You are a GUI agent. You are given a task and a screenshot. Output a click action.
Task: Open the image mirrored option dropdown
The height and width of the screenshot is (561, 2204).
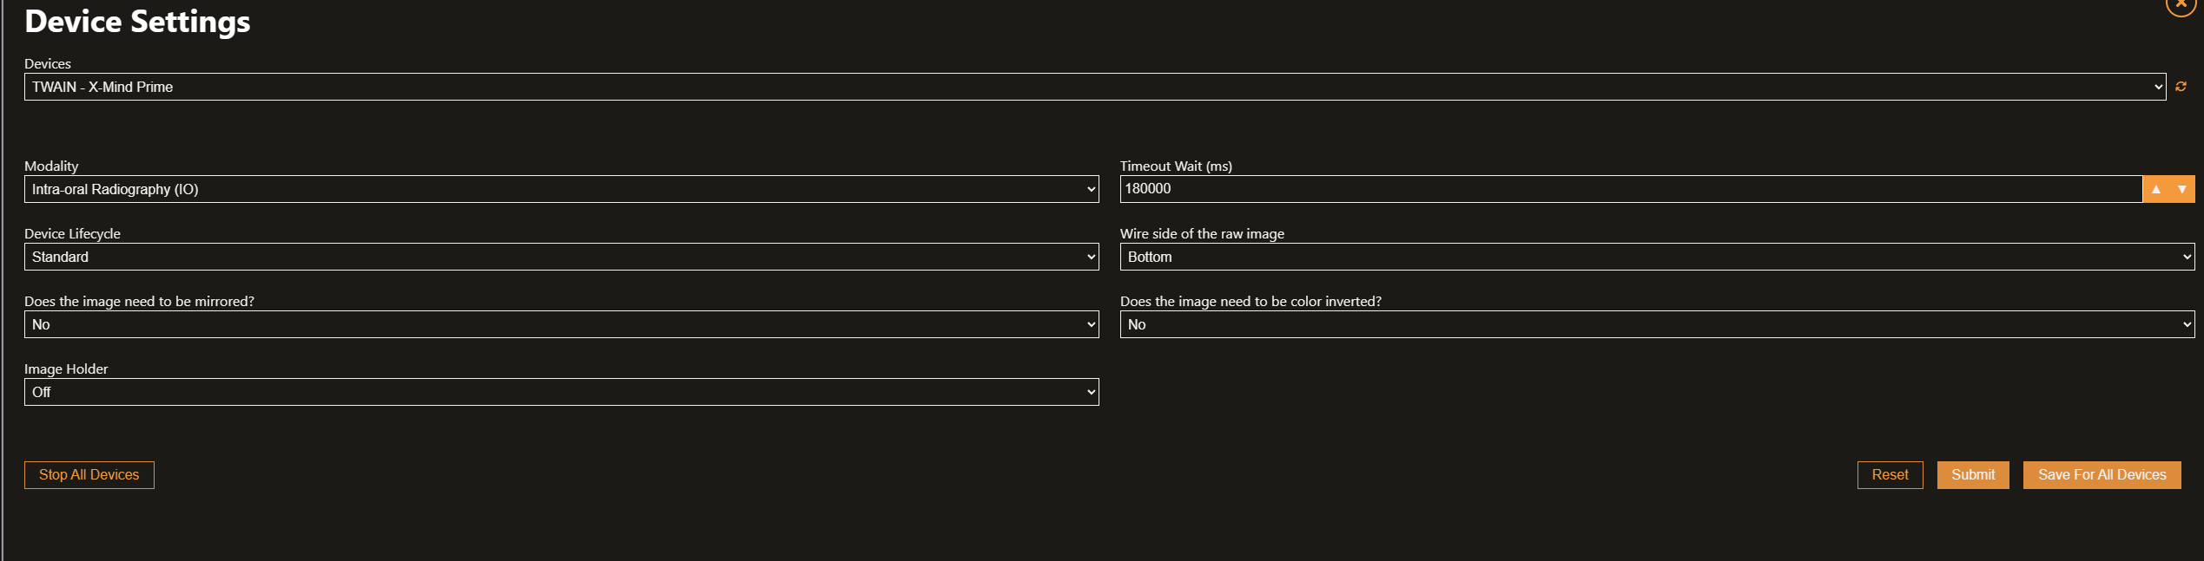pyautogui.click(x=562, y=324)
